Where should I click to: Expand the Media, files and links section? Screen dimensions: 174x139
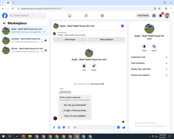click(x=149, y=69)
